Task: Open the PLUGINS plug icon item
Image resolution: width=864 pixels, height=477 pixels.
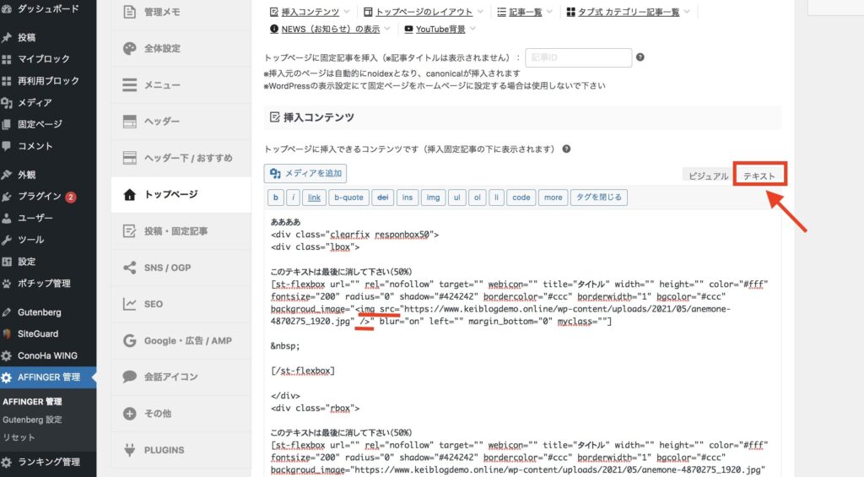Action: point(130,449)
